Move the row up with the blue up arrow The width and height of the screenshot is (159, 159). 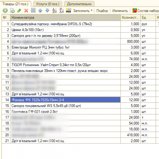(x=40, y=11)
